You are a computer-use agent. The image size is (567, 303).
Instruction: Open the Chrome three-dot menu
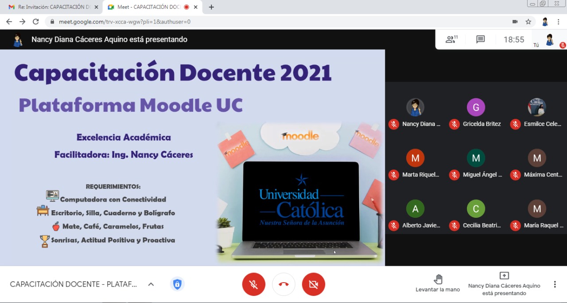559,22
